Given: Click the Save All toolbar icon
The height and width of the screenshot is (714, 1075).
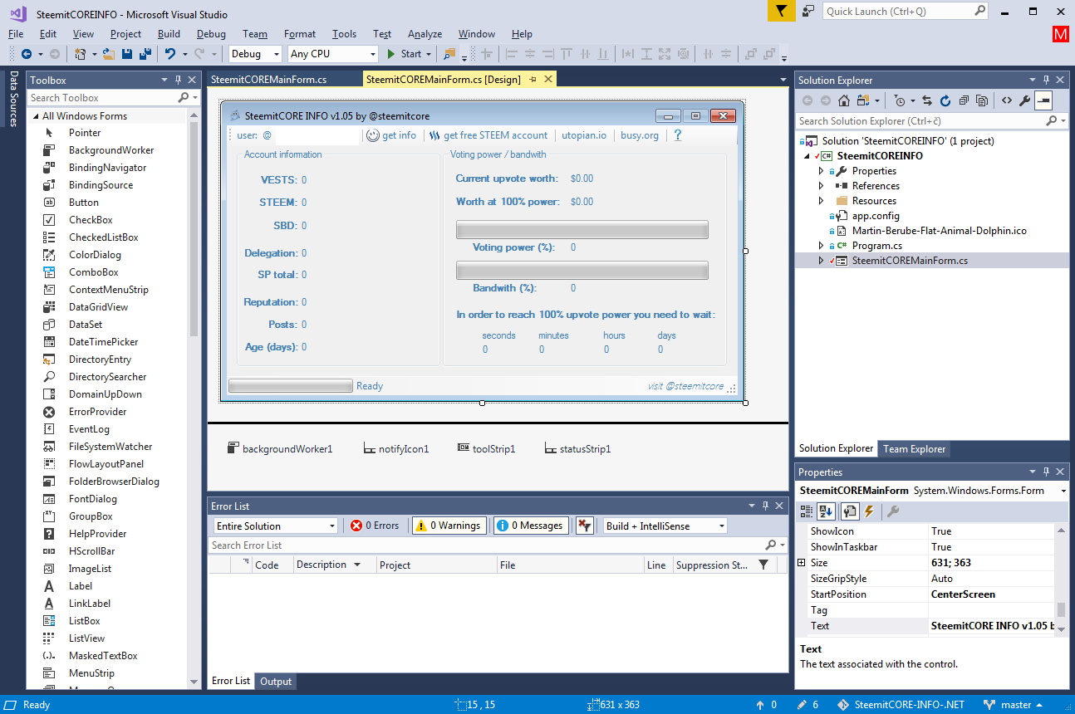Looking at the screenshot, I should (145, 54).
